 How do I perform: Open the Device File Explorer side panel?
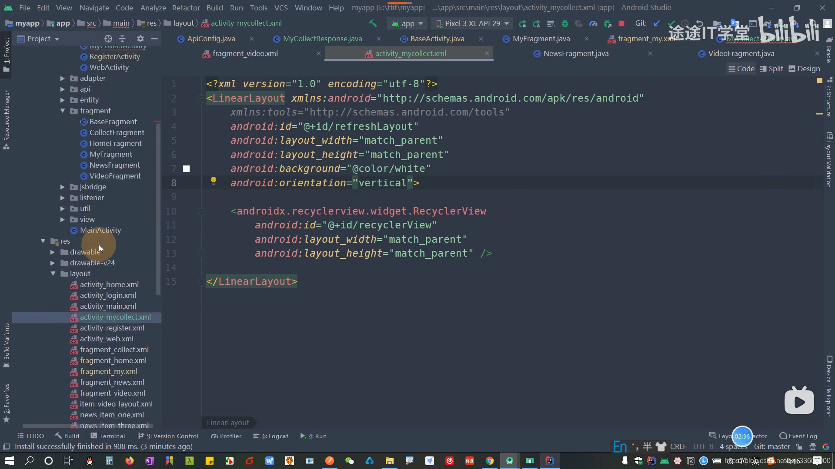coord(829,386)
